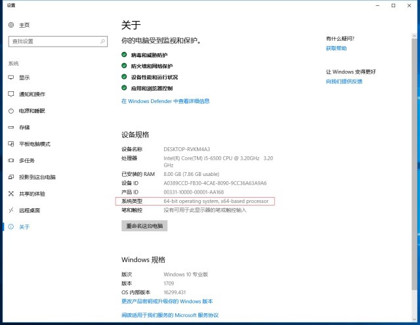The image size is (420, 325).
Task: Click green check beside 应用和浏览器控制
Action: click(124, 88)
